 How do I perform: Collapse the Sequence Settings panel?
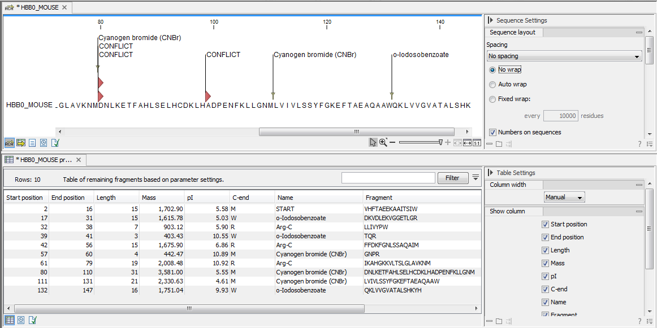(x=491, y=20)
